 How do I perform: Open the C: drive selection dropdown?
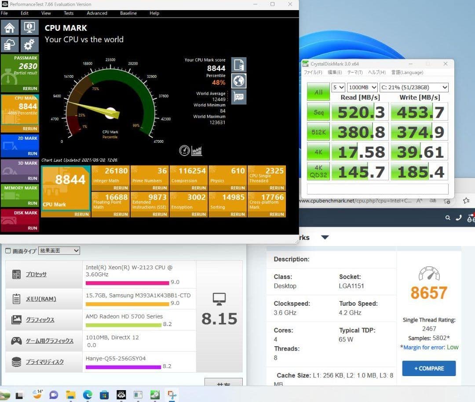click(413, 87)
